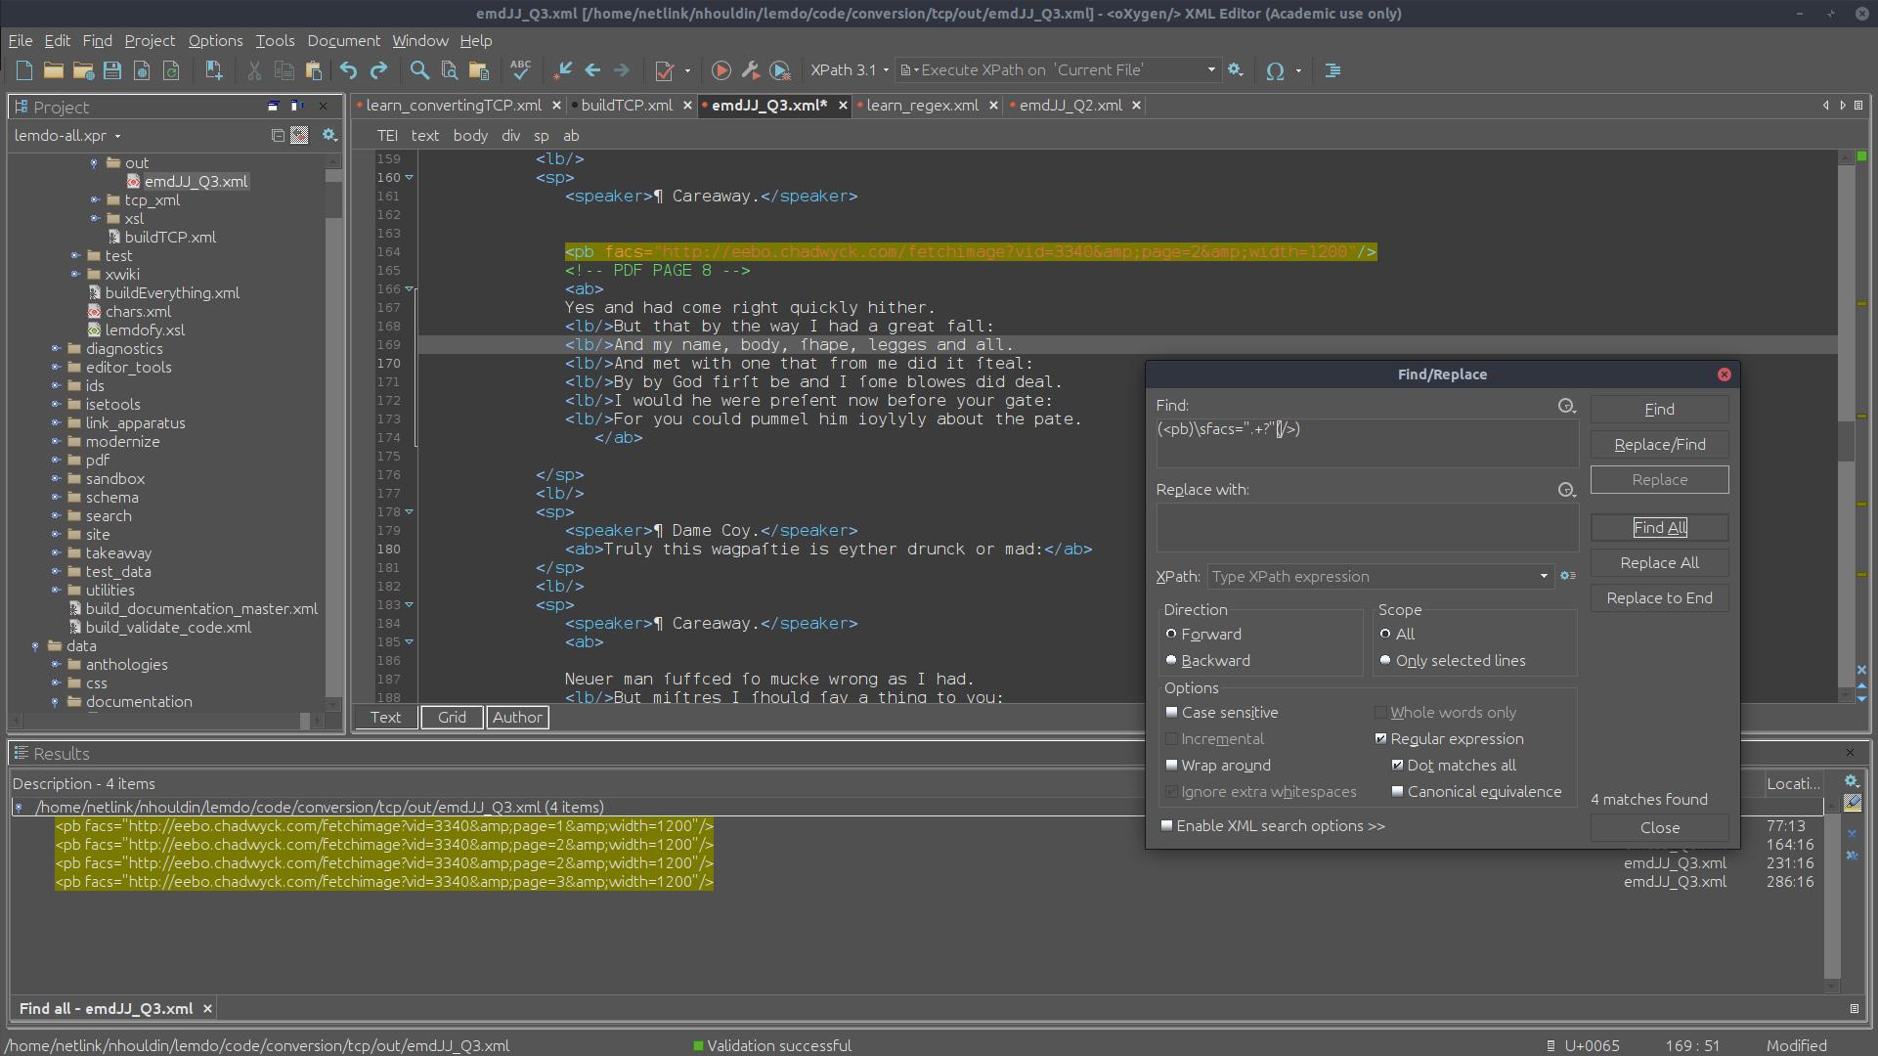Click the Check Spelling ABC icon

tap(520, 70)
